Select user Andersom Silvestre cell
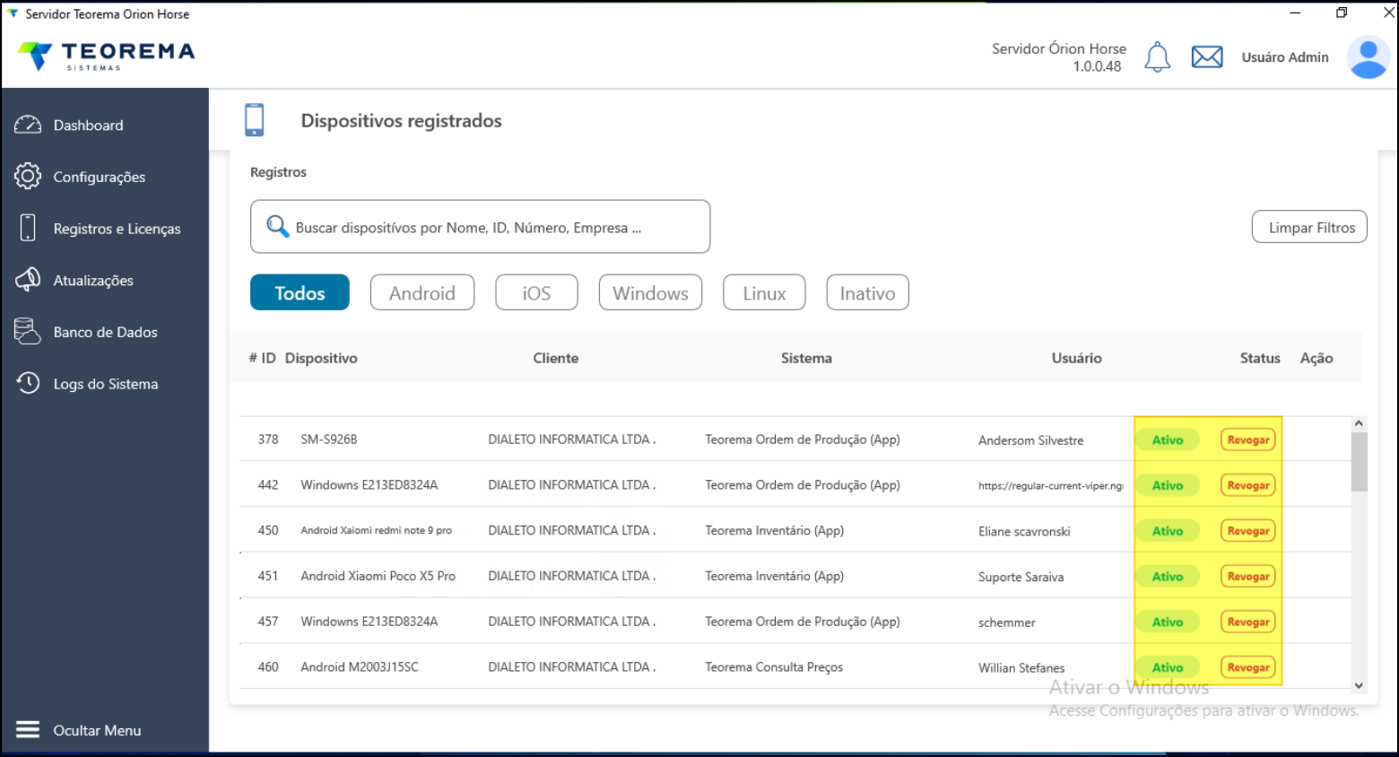 1030,440
